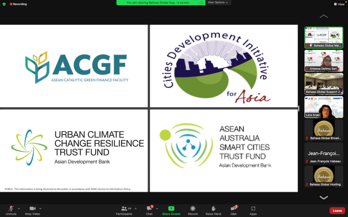Unmute the microphone
The width and height of the screenshot is (348, 217).
pos(11,210)
